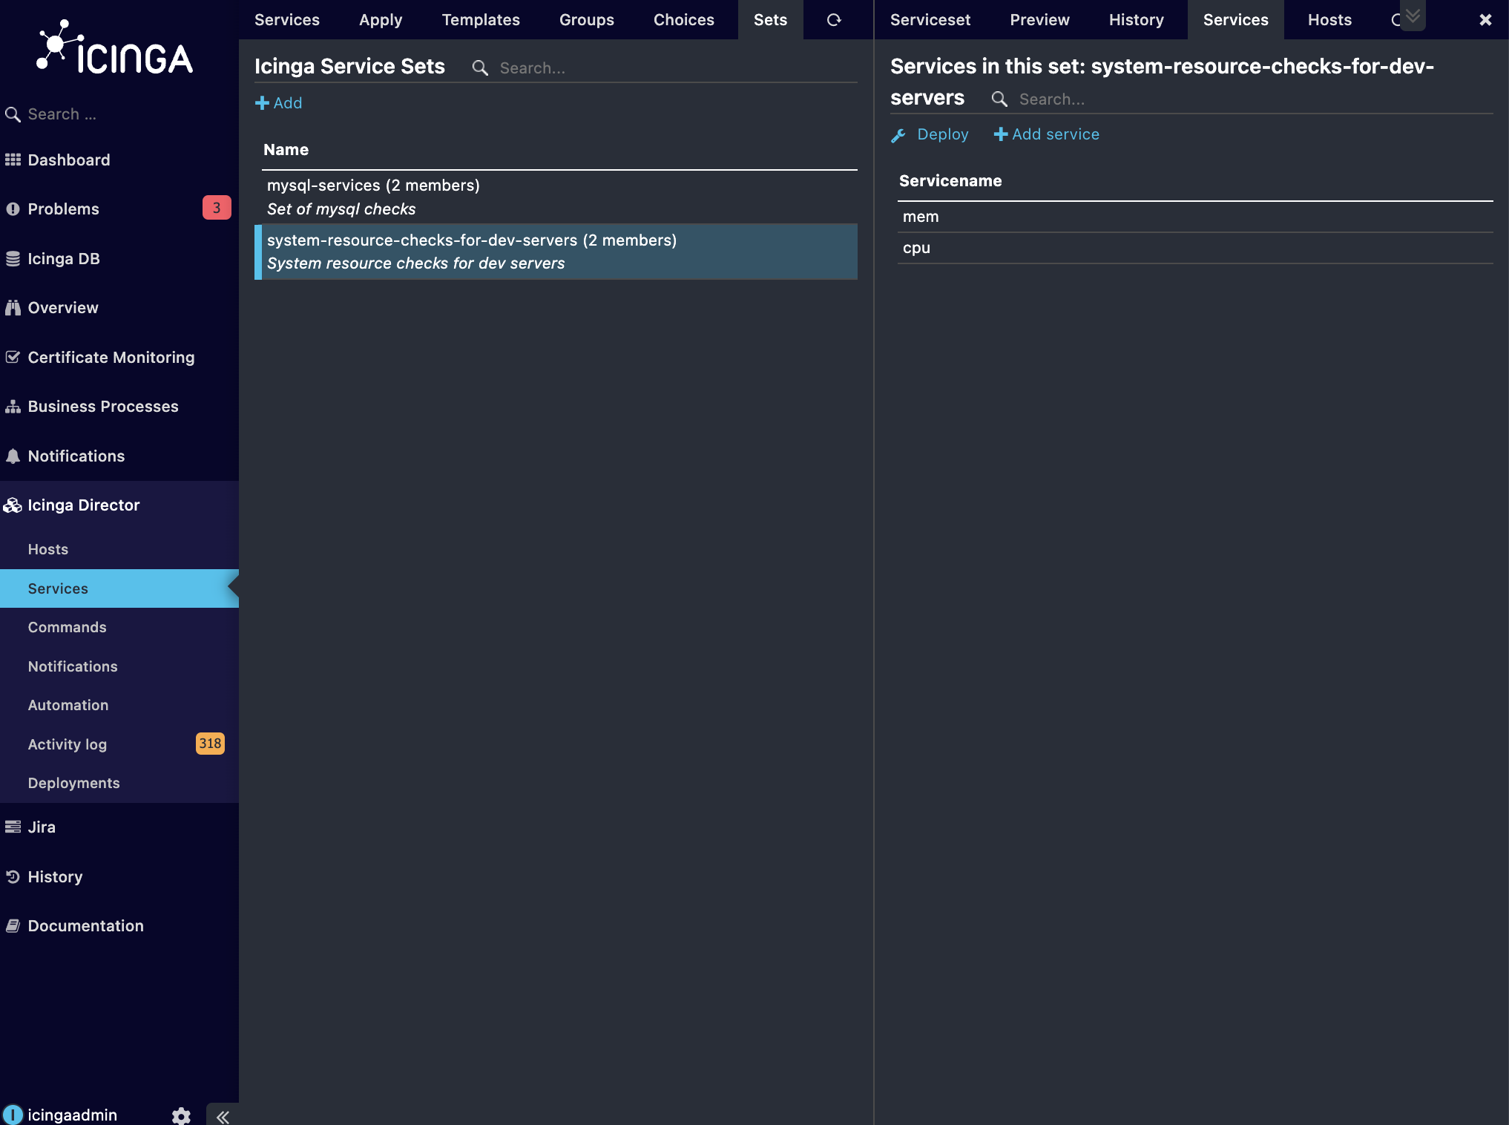Click the Overview binoculars icon
Viewport: 1509px width, 1125px height.
[x=13, y=308]
